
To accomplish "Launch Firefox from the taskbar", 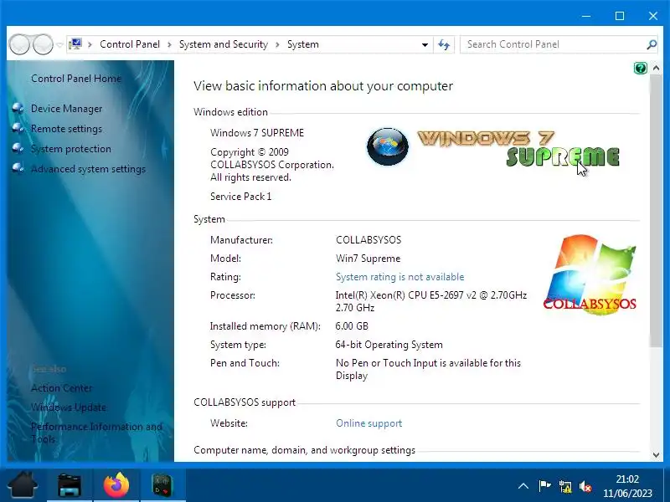I will [116, 485].
